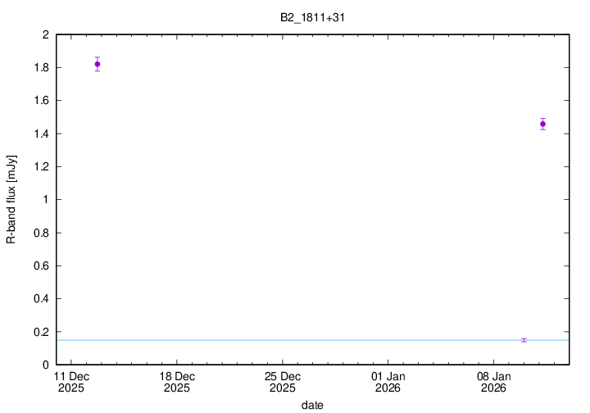This screenshot has width=590, height=413.
Task: Click the y-axis tick label 1.4
Action: [x=41, y=134]
